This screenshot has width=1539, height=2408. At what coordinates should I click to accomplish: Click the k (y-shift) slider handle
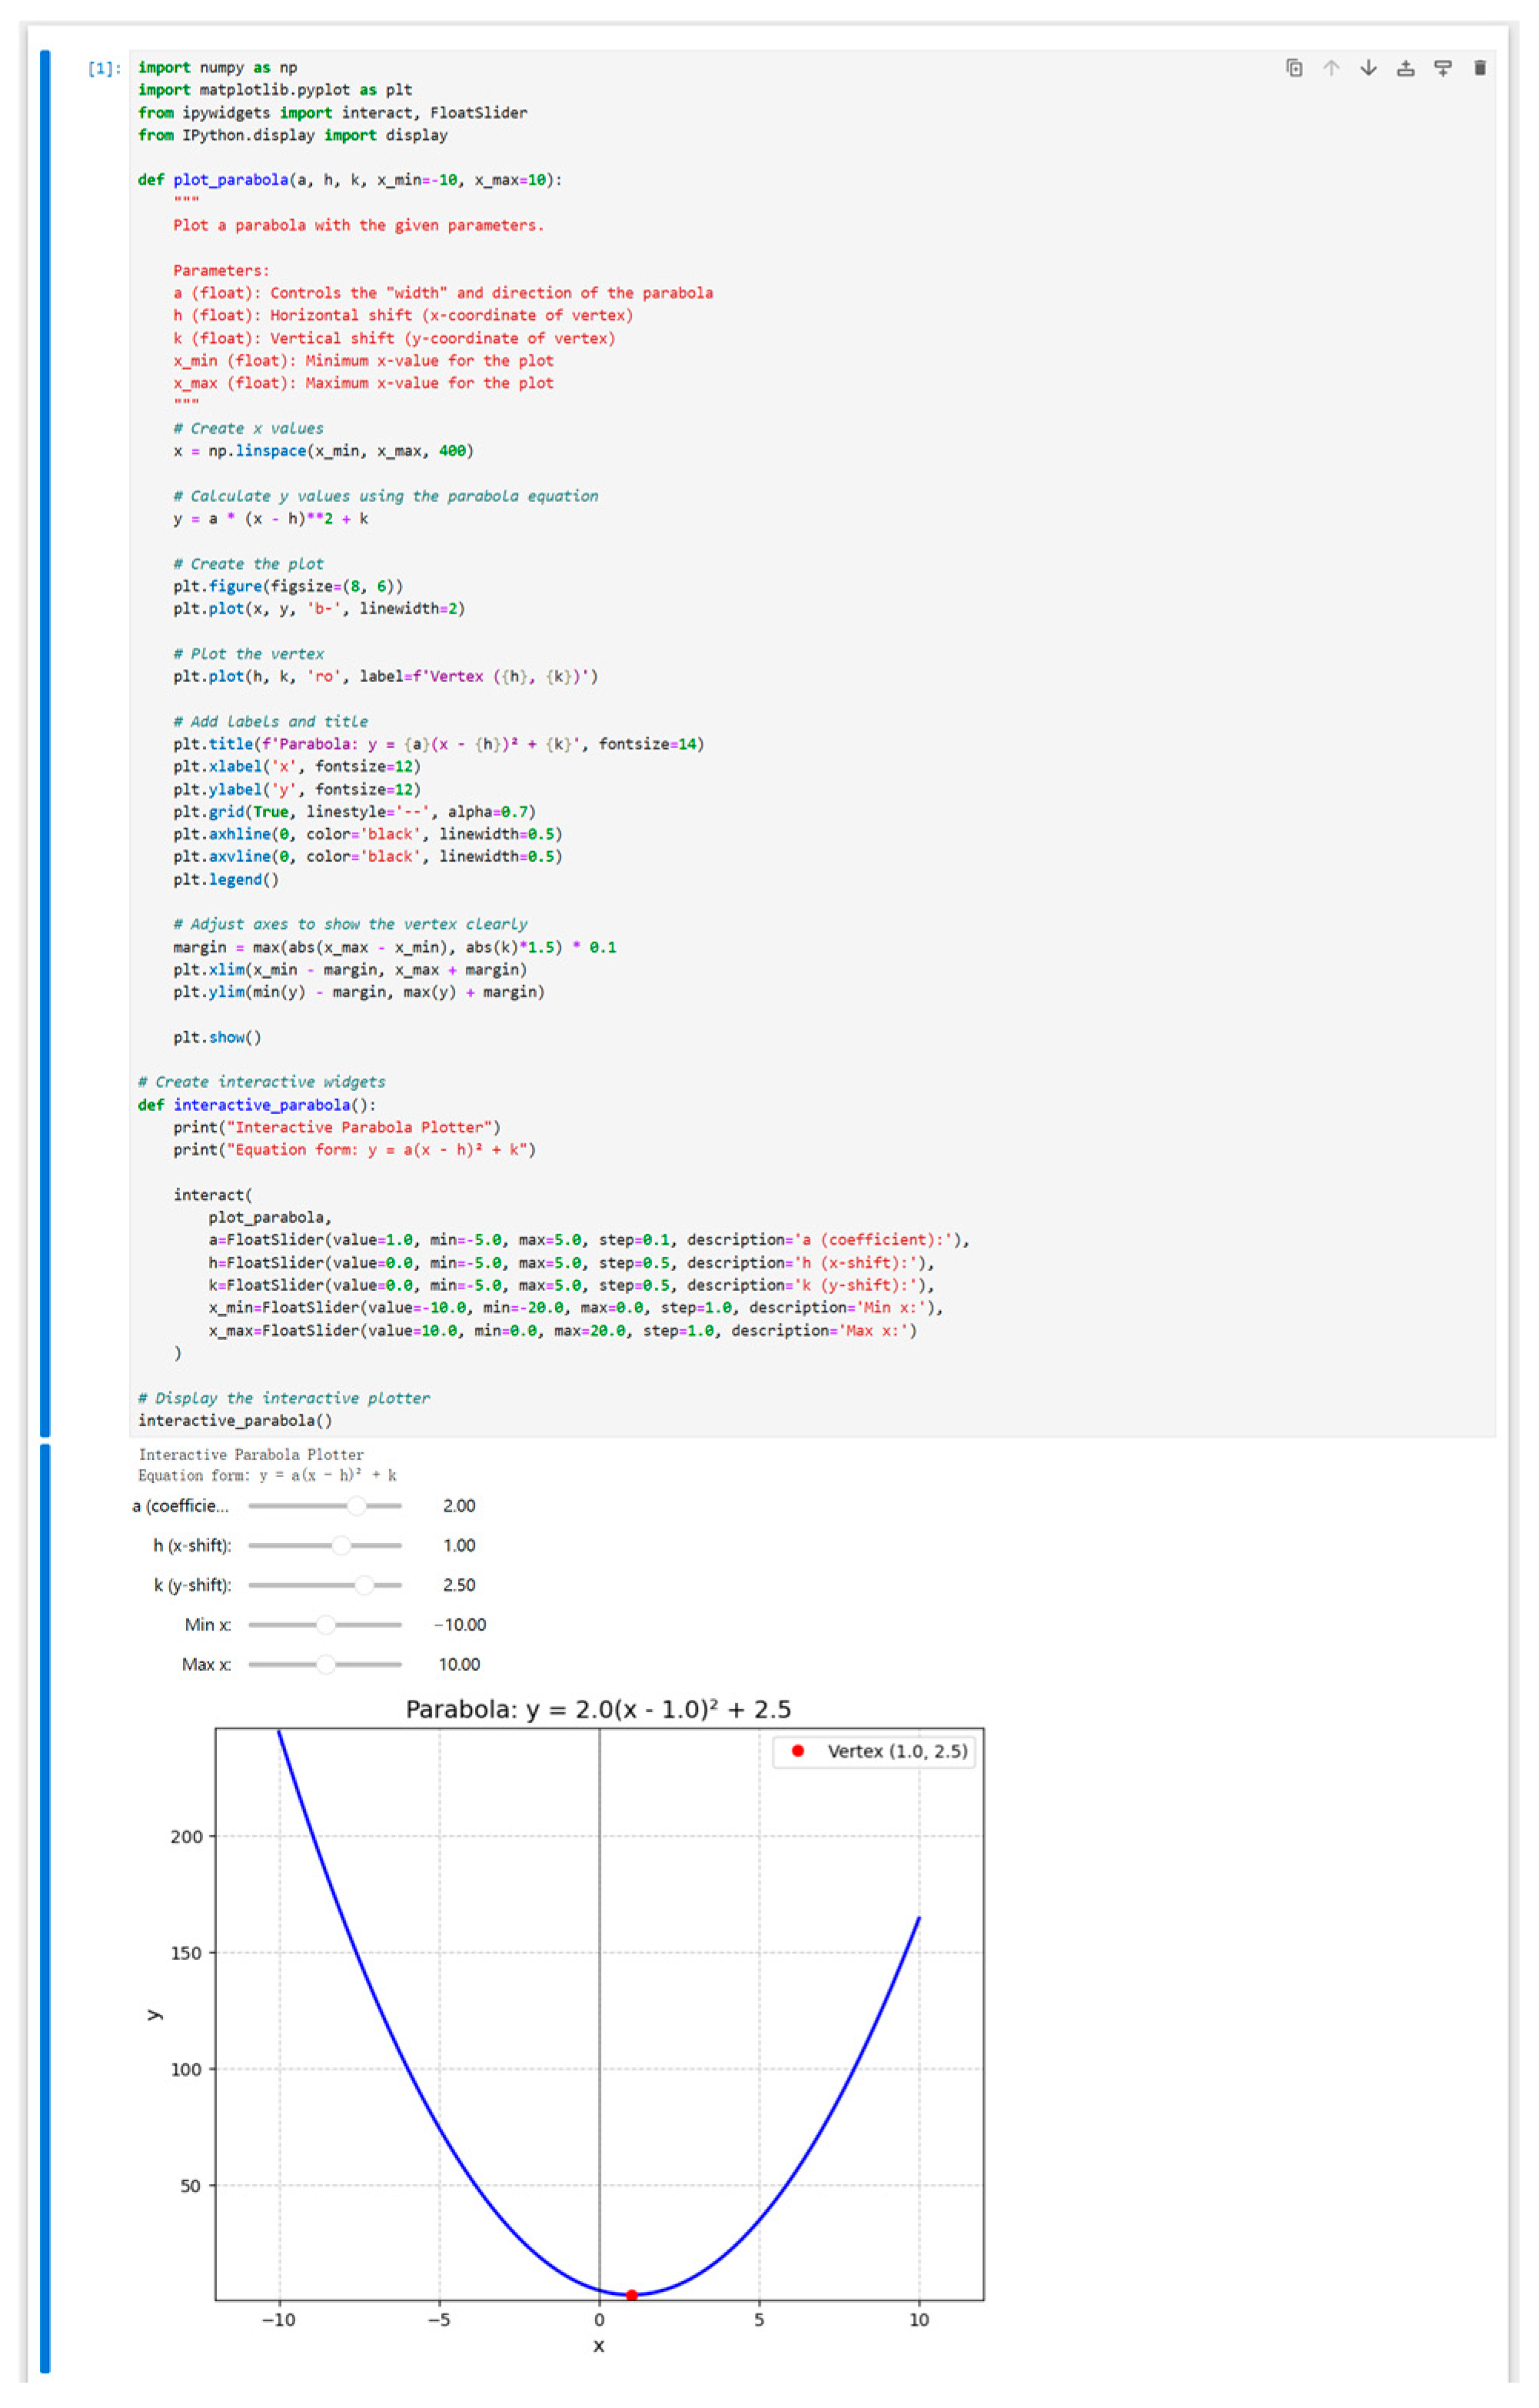[364, 1584]
